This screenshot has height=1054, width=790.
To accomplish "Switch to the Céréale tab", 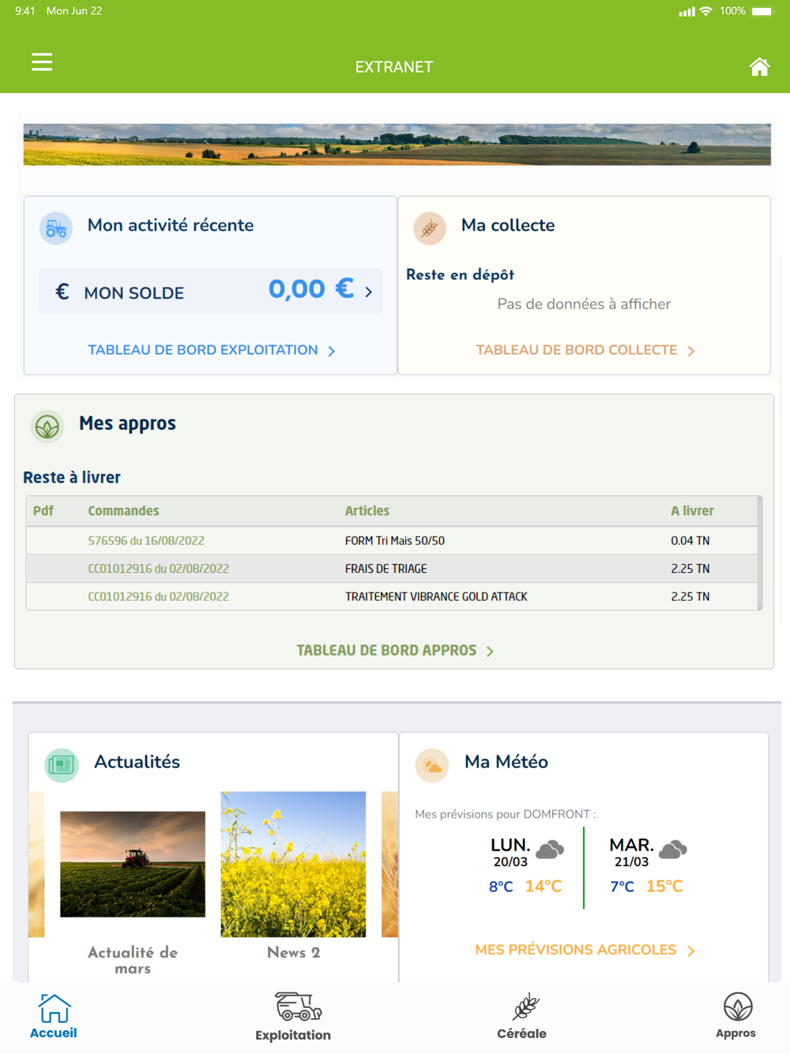I will coord(521,1017).
